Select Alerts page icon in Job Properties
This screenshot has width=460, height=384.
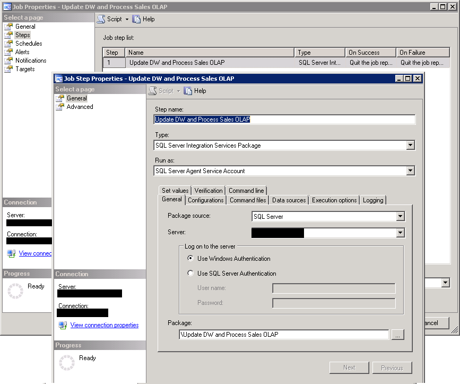9,52
